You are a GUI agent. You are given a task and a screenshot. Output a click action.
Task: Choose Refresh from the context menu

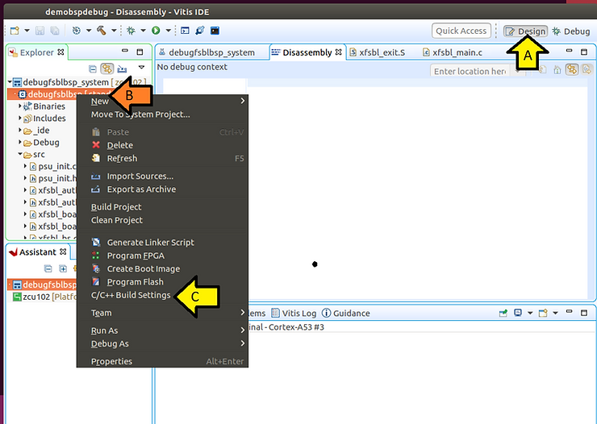click(x=163, y=158)
